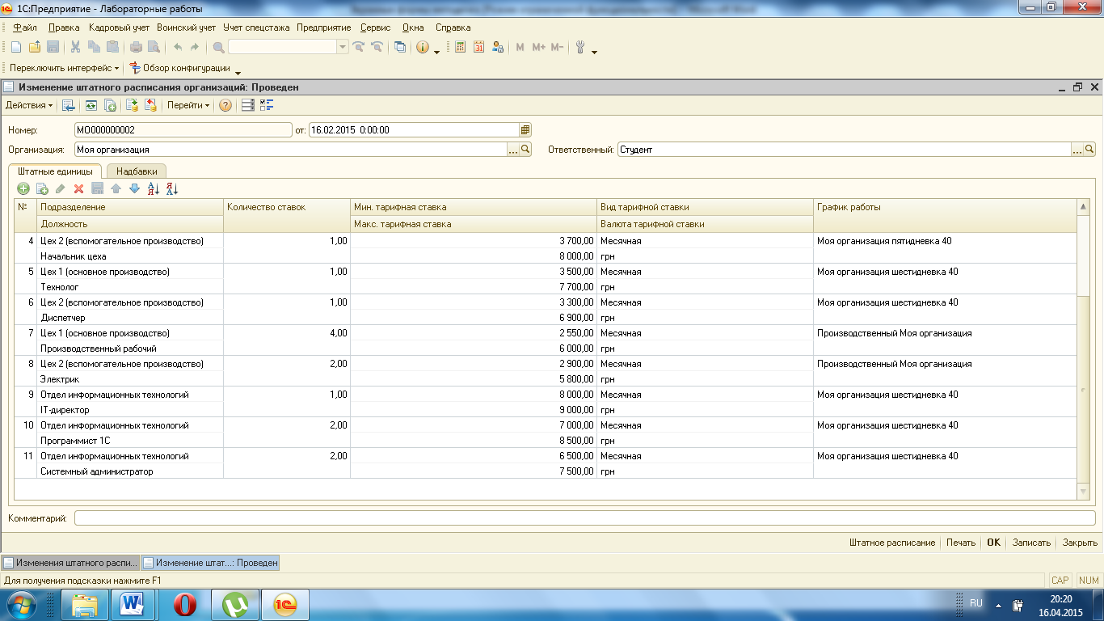The height and width of the screenshot is (621, 1104).
Task: Move row down with blue arrow
Action: click(134, 188)
